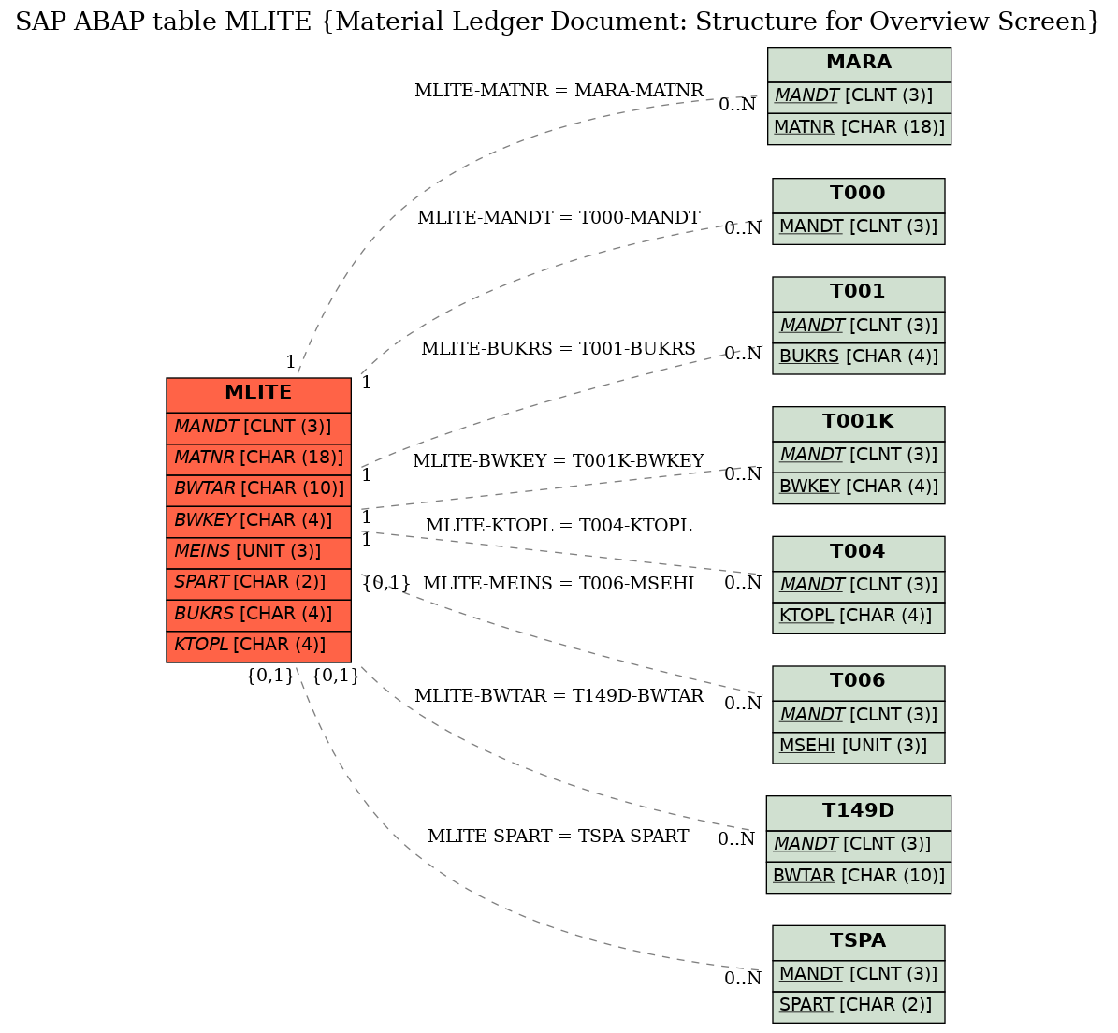Click SPART [CHAR (2)] in TSPA table

pos(859,1008)
